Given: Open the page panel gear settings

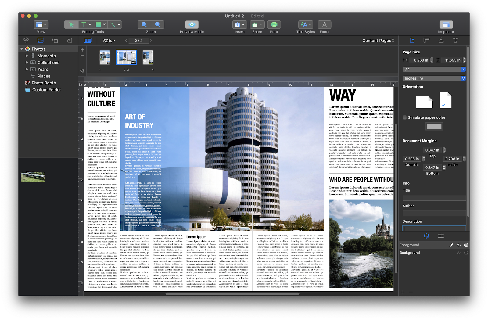Looking at the screenshot, I should [82, 71].
